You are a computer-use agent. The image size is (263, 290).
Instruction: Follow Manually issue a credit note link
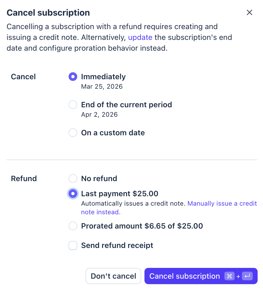[x=222, y=203]
